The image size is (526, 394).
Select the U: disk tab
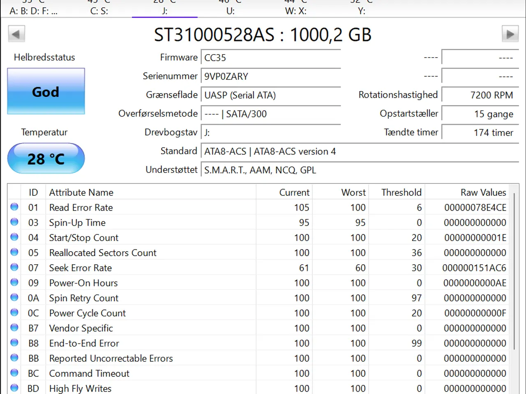click(231, 8)
